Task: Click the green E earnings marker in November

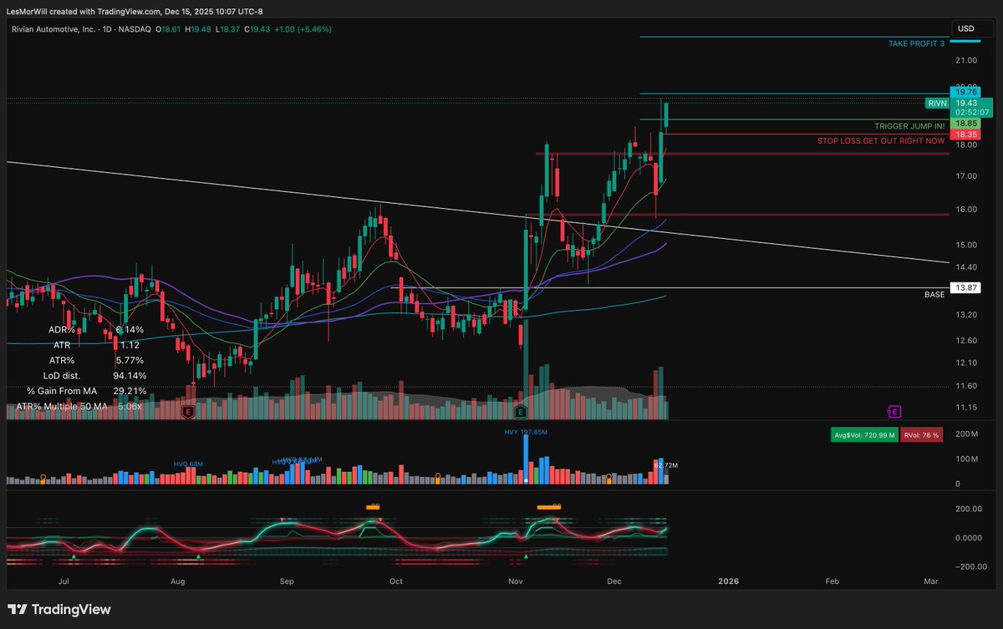Action: click(x=521, y=411)
